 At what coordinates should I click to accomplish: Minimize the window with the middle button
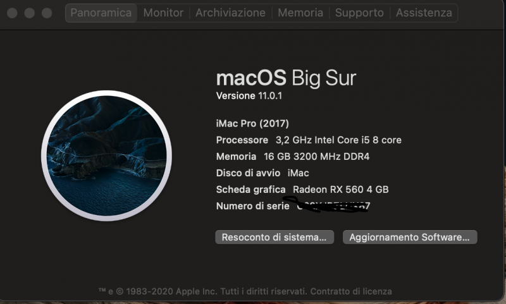[29, 13]
